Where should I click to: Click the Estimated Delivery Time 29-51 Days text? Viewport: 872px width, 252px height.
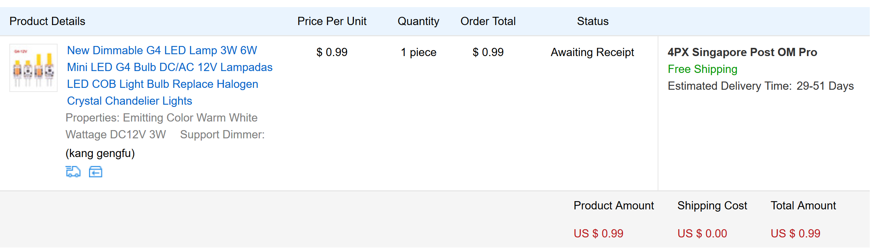click(761, 86)
